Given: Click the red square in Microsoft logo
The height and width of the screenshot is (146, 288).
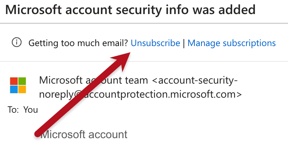Looking at the screenshot, I should pos(14,81).
